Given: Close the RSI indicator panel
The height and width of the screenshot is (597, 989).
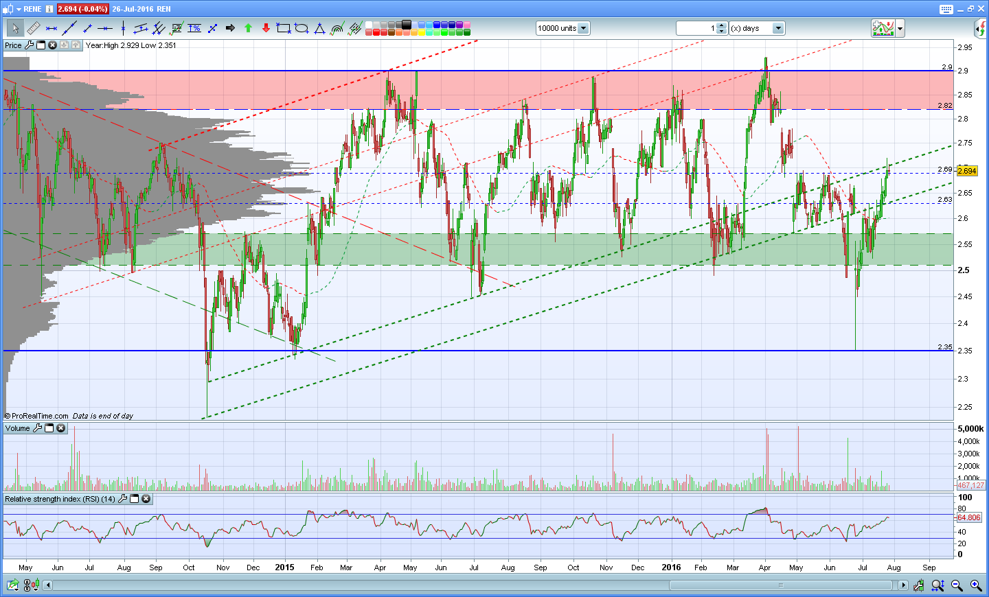Looking at the screenshot, I should [146, 499].
